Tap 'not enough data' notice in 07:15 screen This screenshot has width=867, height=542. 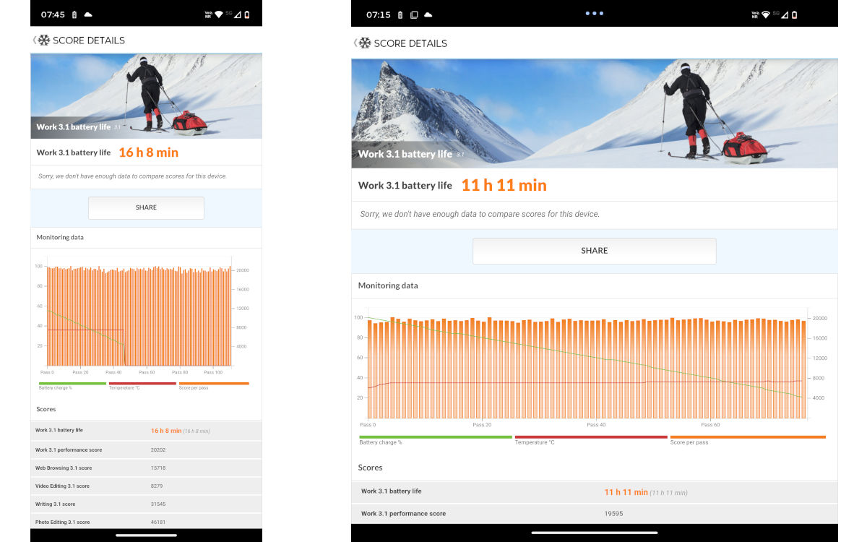pos(480,214)
